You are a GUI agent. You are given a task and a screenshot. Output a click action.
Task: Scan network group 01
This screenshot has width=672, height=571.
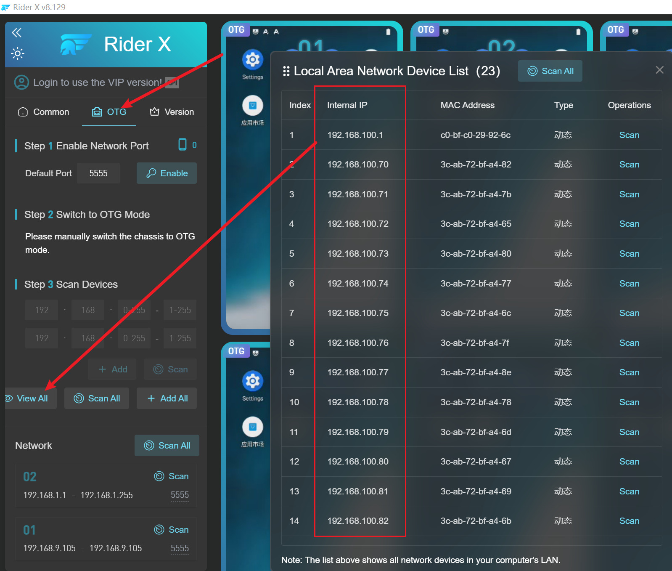coord(171,530)
